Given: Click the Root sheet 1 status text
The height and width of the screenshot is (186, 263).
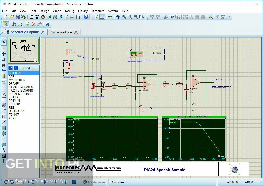Looking at the screenshot, I should pos(119,182).
